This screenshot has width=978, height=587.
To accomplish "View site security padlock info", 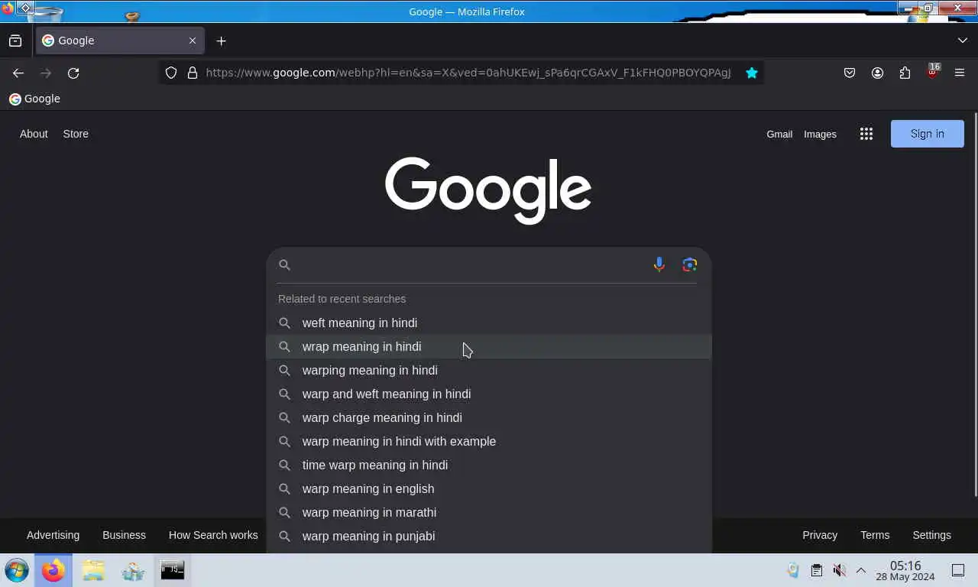I will (x=193, y=73).
